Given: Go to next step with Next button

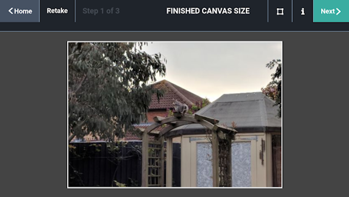Looking at the screenshot, I should tap(331, 11).
